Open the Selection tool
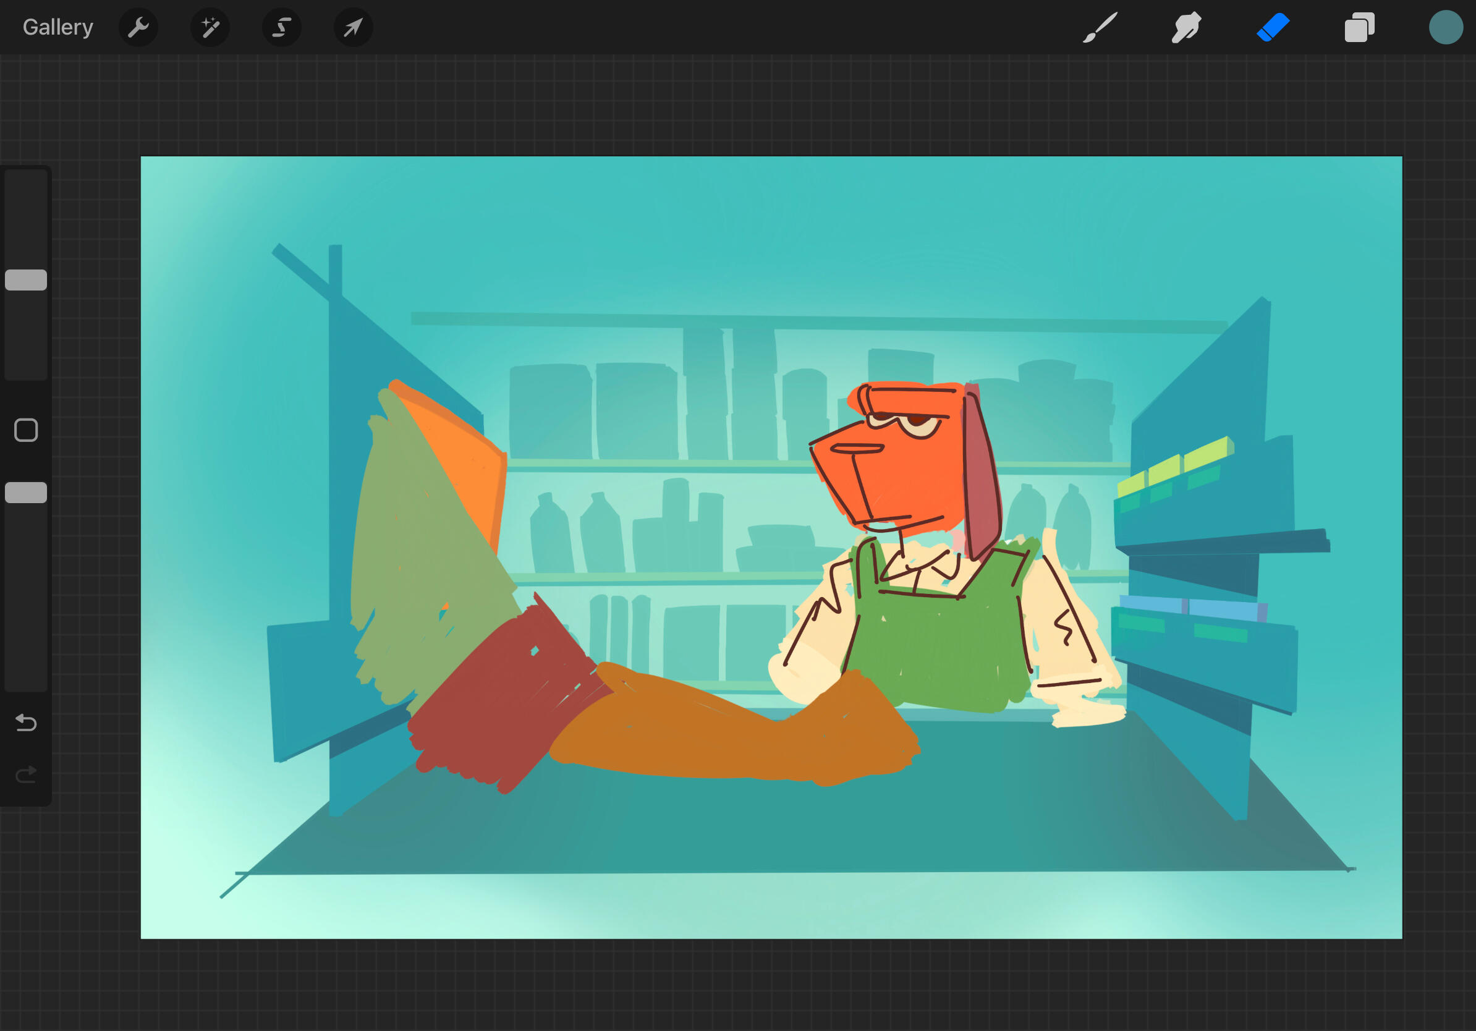The width and height of the screenshot is (1476, 1031). coord(281,27)
